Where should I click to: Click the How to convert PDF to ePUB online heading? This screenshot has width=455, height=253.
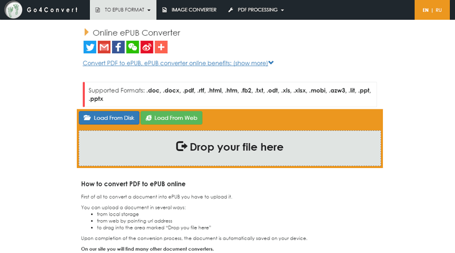click(x=133, y=184)
